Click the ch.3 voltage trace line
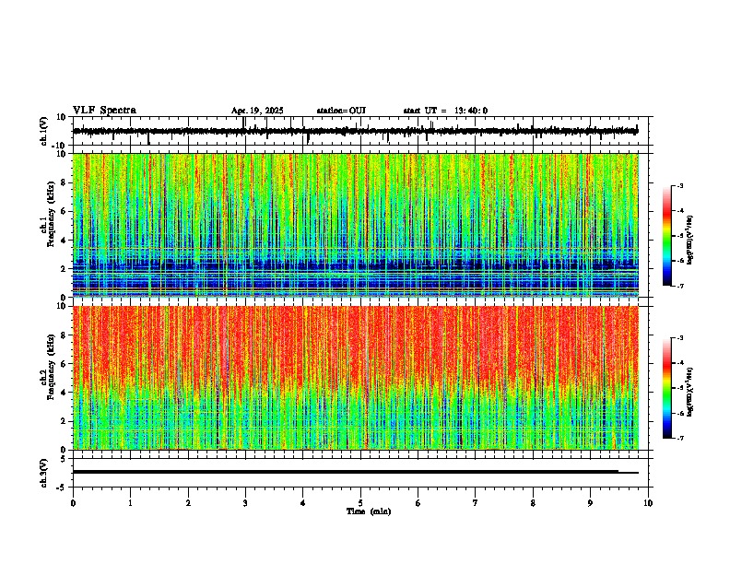This screenshot has height=564, width=730. (356, 472)
